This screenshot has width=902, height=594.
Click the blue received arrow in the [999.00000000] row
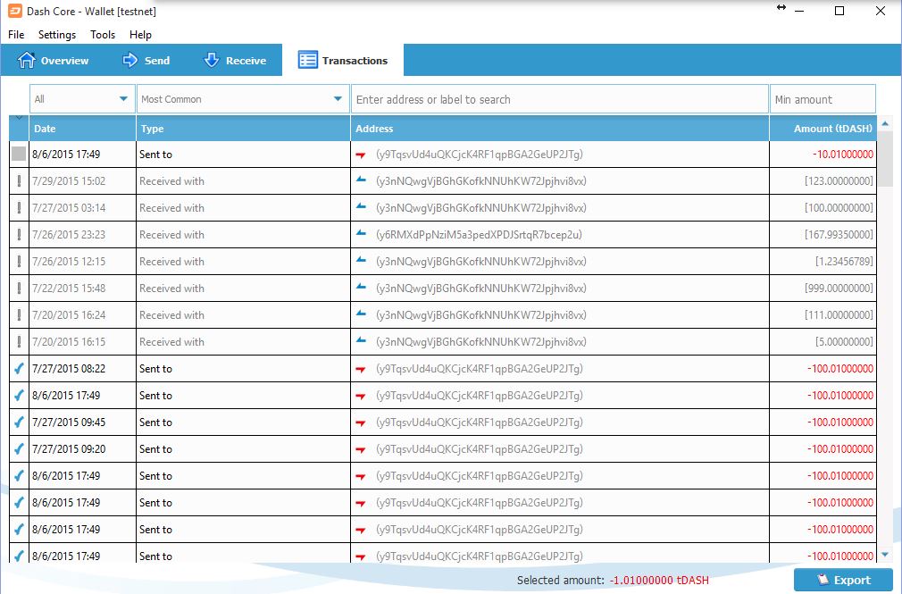[x=361, y=287]
